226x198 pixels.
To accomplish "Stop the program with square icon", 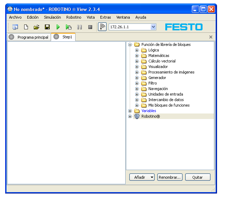I will [90, 27].
